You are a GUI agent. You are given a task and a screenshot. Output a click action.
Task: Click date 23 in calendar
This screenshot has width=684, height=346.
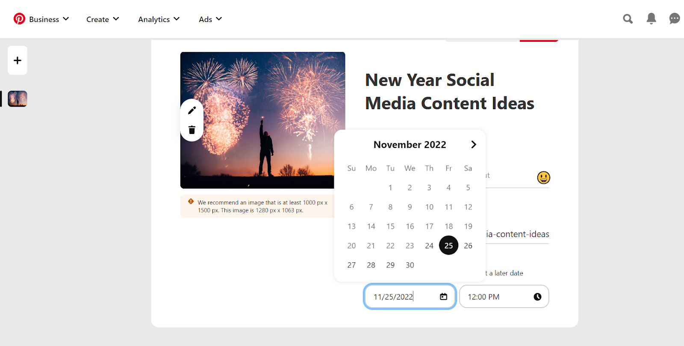pyautogui.click(x=410, y=246)
